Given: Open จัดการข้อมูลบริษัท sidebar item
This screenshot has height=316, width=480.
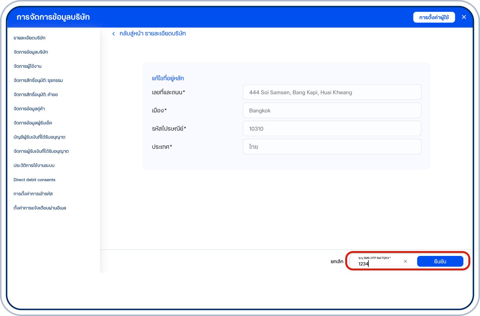Looking at the screenshot, I should coord(31,52).
